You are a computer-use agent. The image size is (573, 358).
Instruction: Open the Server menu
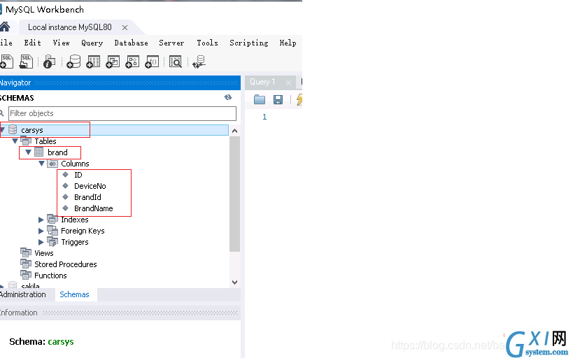[171, 43]
